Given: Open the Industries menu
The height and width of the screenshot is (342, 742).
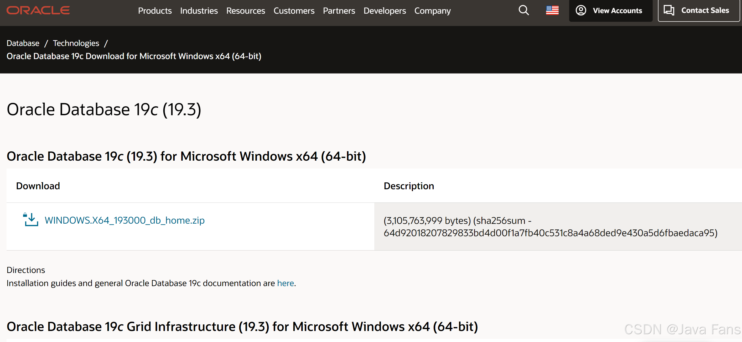Looking at the screenshot, I should point(199,11).
